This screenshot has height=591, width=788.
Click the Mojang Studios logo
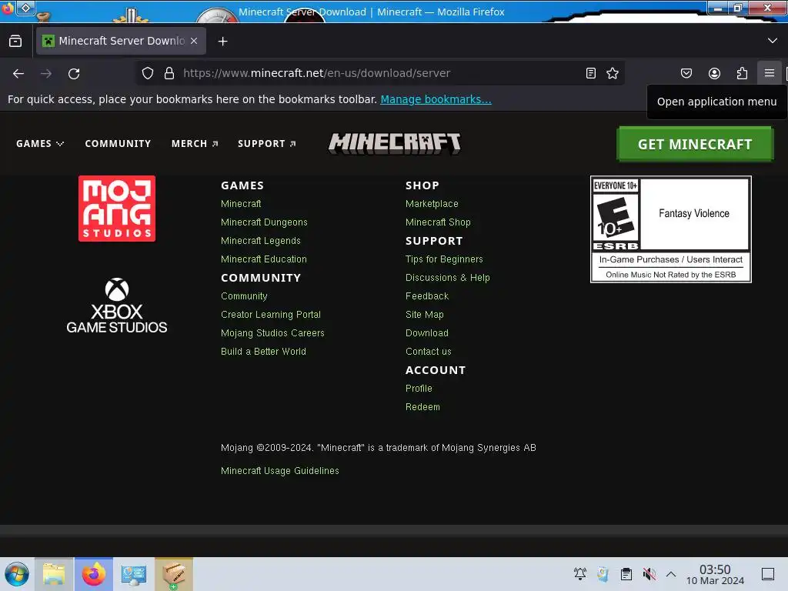pos(117,209)
